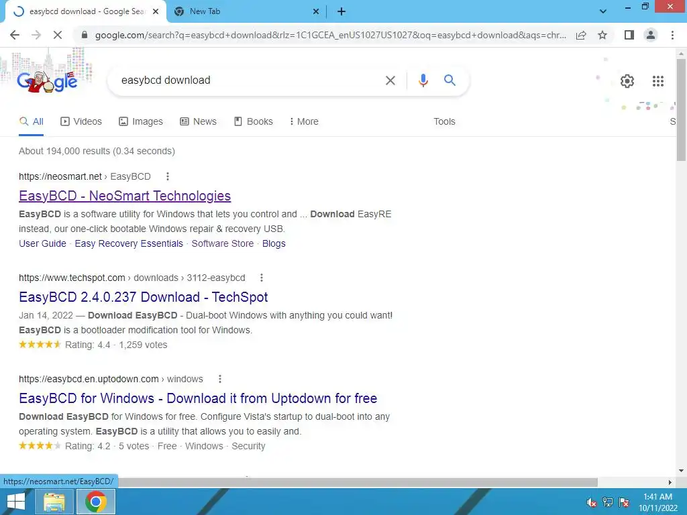Image resolution: width=687 pixels, height=515 pixels.
Task: Click the vertical scrollbar thumb
Action: click(682, 109)
